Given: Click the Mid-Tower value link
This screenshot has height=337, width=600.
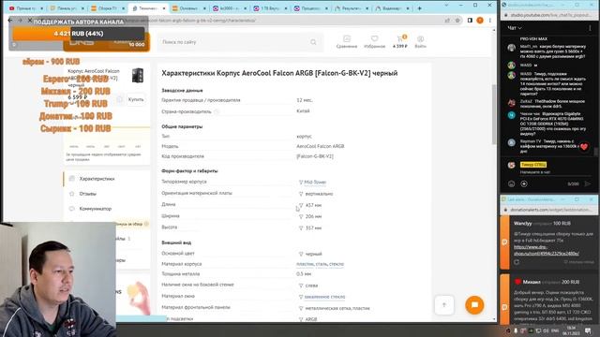Looking at the screenshot, I should 315,183.
